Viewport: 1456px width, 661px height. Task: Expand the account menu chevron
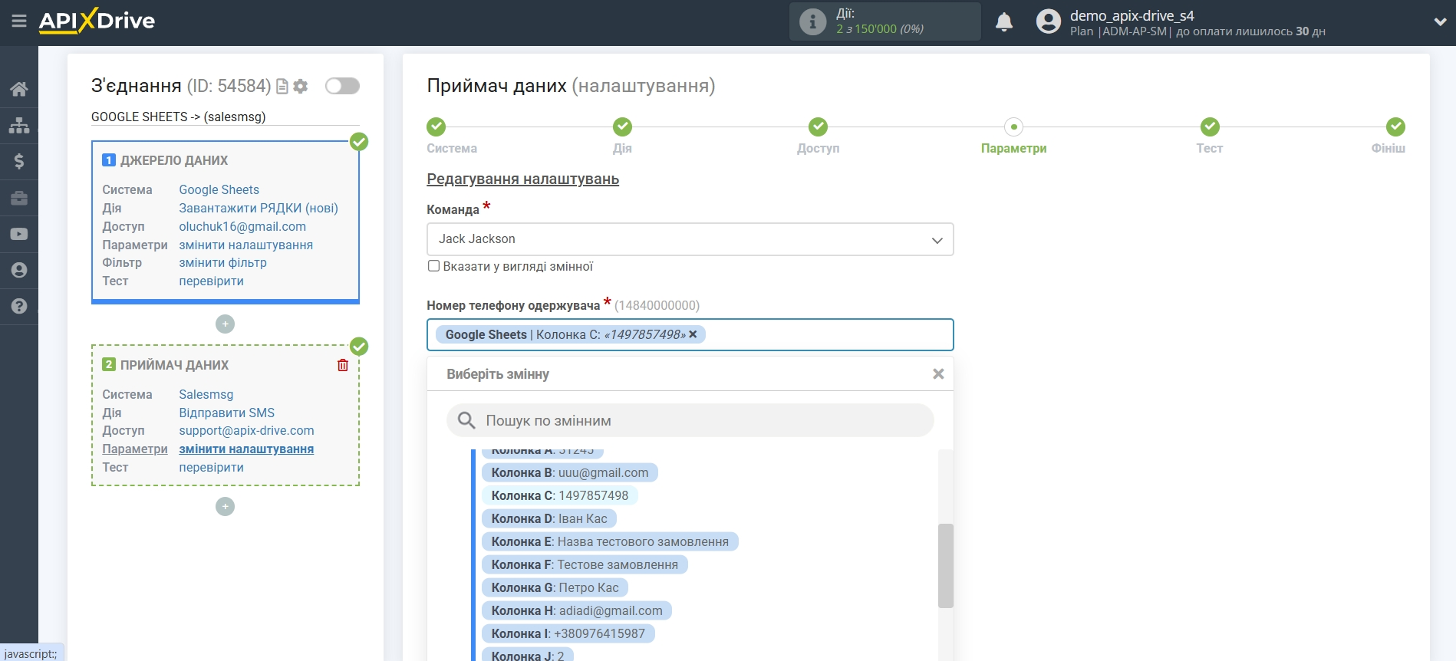1440,22
